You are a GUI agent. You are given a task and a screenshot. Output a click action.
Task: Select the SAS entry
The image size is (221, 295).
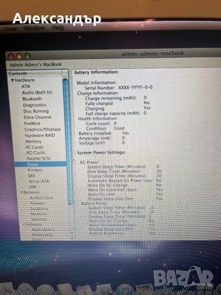(31, 176)
